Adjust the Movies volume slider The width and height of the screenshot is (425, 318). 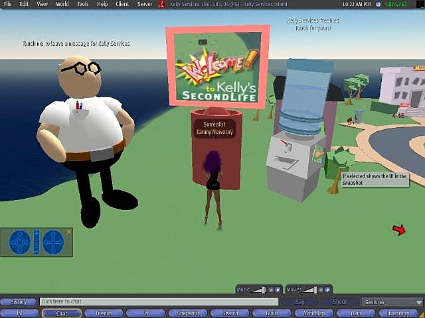coord(309,290)
